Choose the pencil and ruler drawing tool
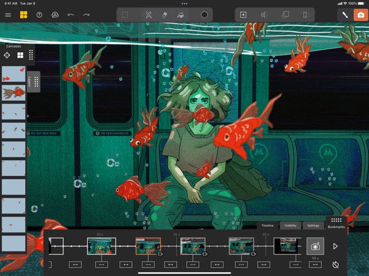 pyautogui.click(x=148, y=15)
